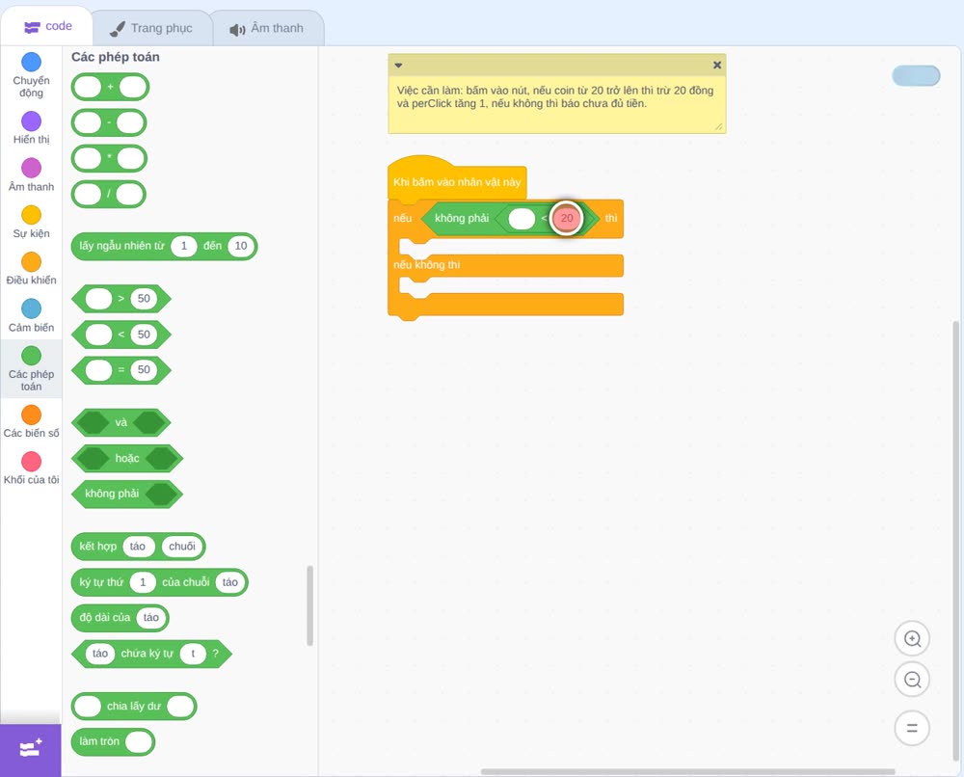Select the equals 50 block
Viewport: 964px width, 777px height.
point(121,370)
